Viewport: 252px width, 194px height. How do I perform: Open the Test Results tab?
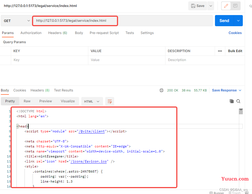63,90
